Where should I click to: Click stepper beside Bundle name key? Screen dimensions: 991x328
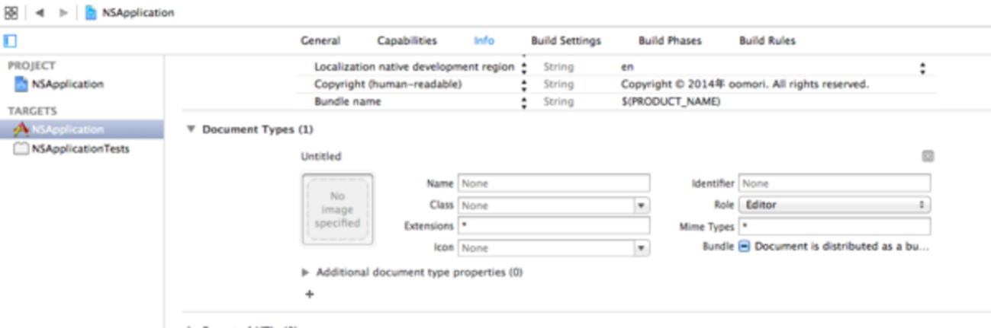[x=524, y=102]
